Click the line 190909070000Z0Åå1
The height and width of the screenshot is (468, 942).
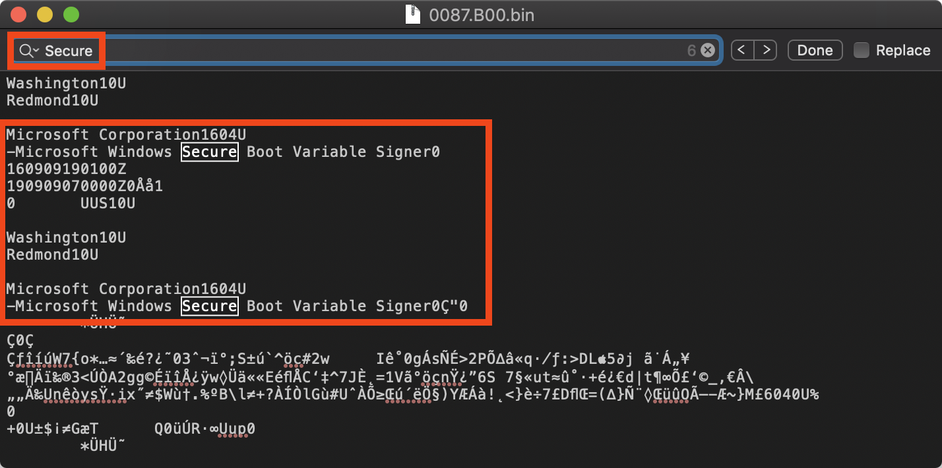coord(84,186)
